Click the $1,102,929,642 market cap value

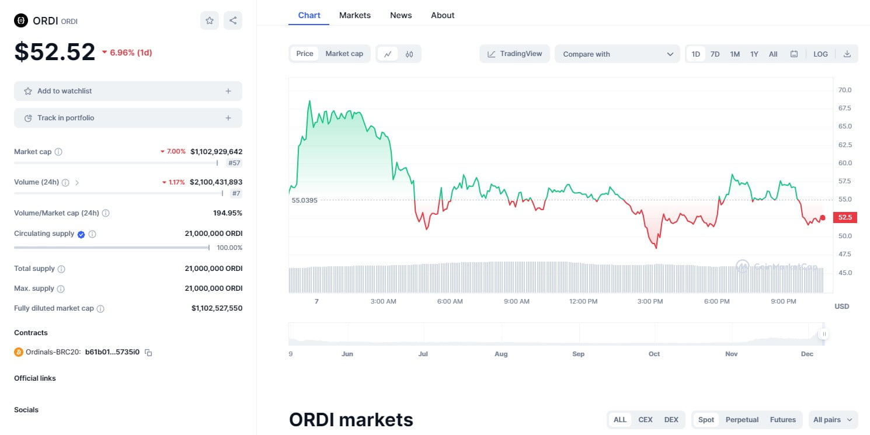tap(217, 152)
